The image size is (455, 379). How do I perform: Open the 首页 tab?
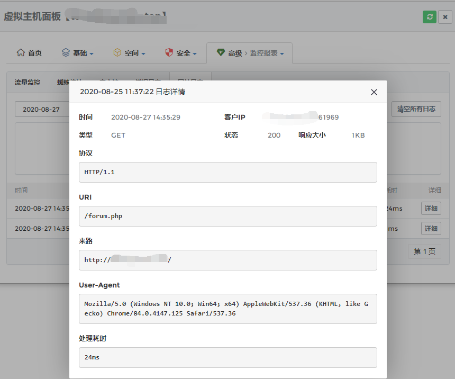coord(29,53)
